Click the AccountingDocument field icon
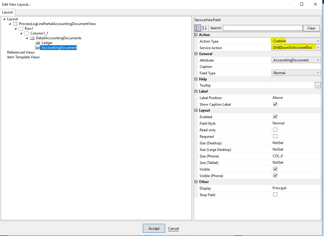Viewport: 324px width, 236px height. click(38, 48)
